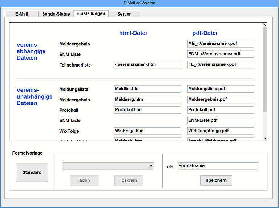Edit the Meldlist.htm filename field

147,89
